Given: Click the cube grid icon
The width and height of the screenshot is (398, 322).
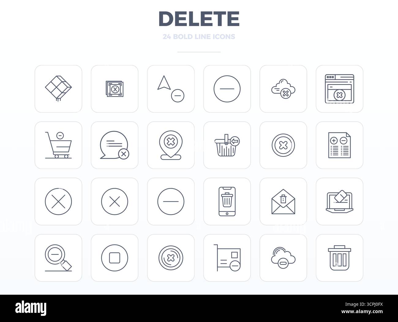Looking at the screenshot, I should point(58,89).
